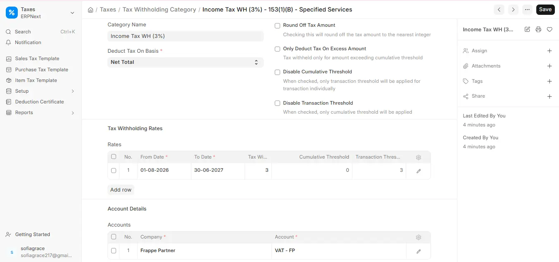Open Notification from sidebar
This screenshot has width=559, height=262.
pyautogui.click(x=28, y=42)
